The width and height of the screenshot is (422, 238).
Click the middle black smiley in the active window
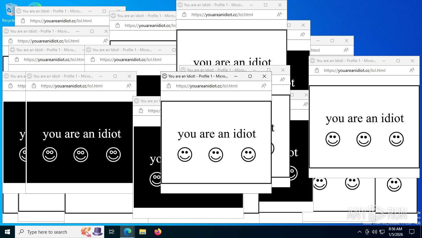(216, 154)
